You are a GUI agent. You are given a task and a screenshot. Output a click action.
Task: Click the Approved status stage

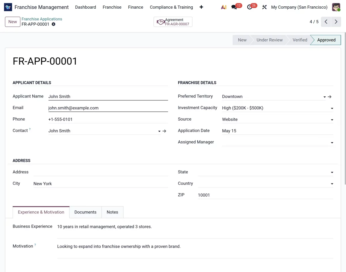[326, 40]
